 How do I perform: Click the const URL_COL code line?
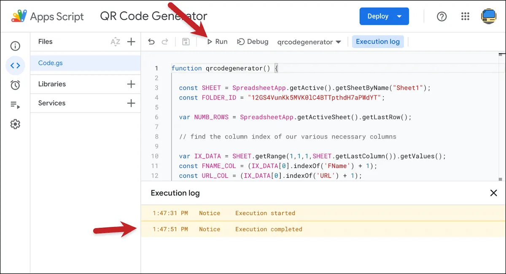270,176
